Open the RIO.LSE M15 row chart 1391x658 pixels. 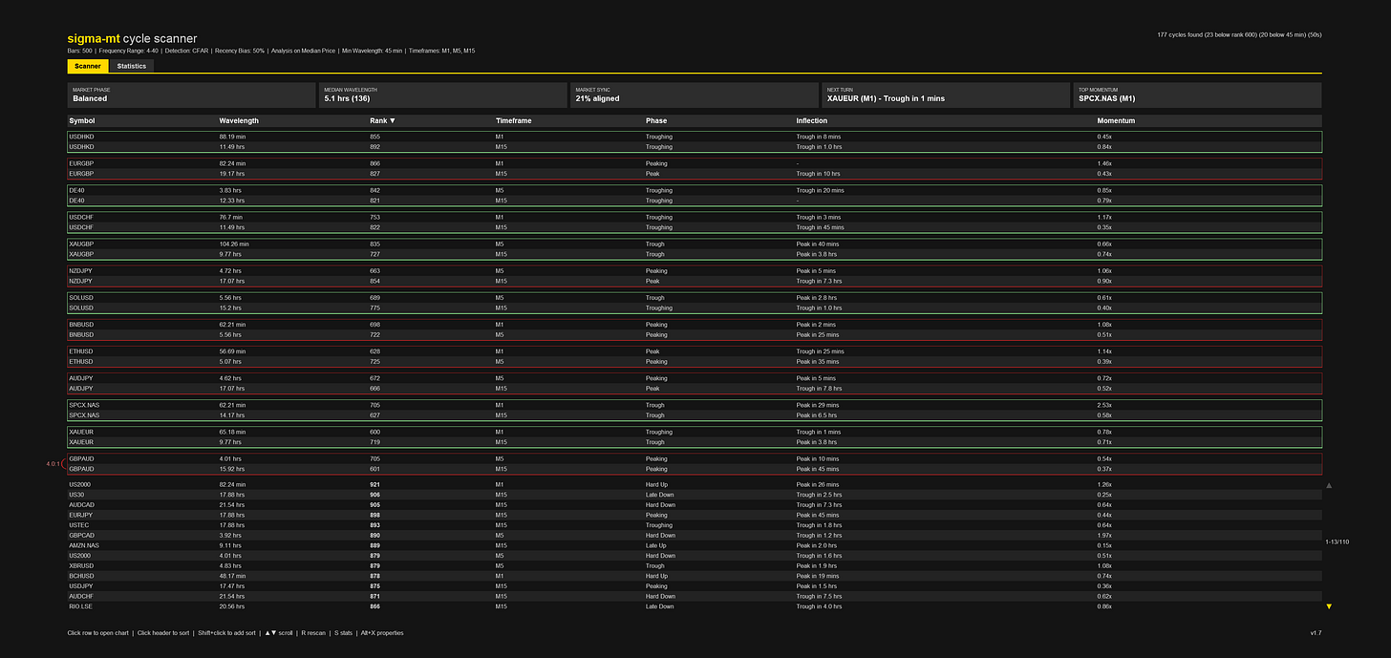point(695,606)
